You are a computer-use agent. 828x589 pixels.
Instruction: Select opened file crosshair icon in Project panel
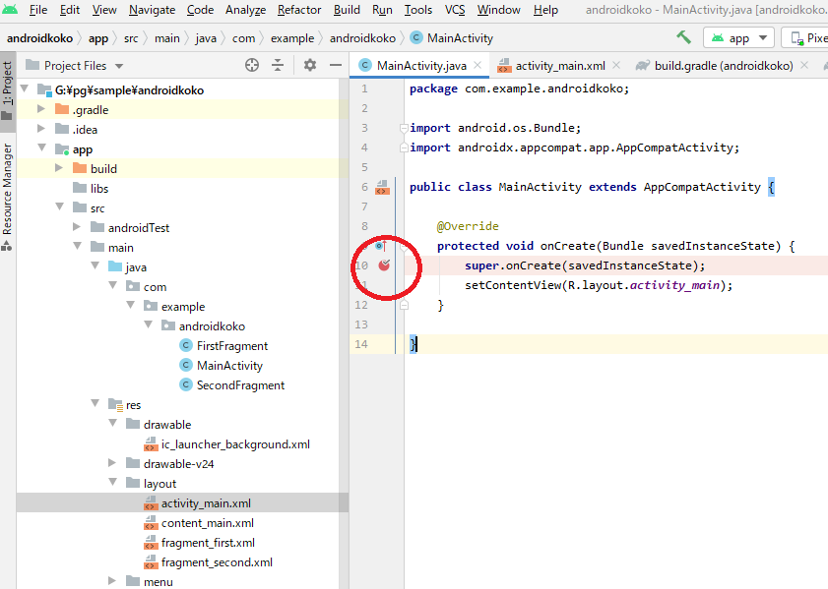[x=252, y=65]
